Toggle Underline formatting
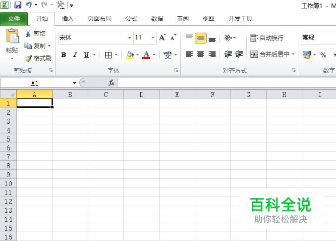Image resolution: width=336 pixels, height=241 pixels. click(x=86, y=55)
